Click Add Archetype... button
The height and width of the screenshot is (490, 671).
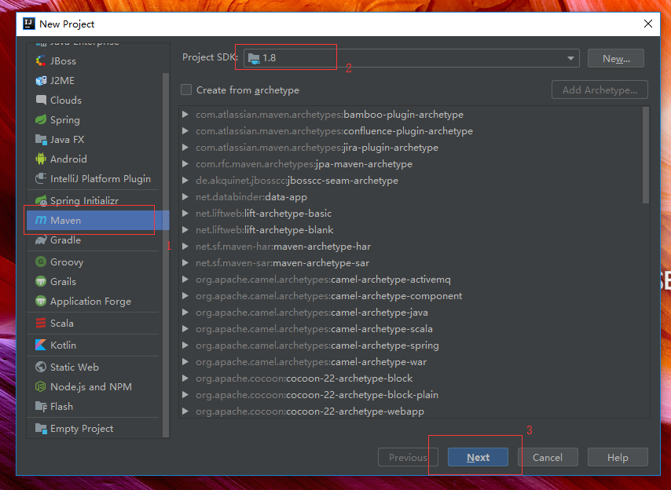click(599, 90)
